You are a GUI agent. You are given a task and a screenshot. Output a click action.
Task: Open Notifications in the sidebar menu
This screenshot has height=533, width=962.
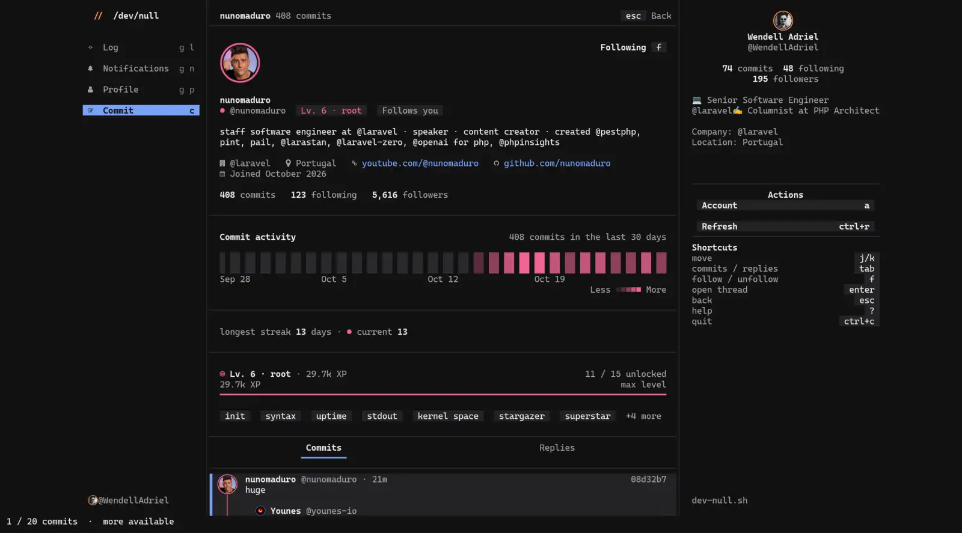(x=141, y=69)
